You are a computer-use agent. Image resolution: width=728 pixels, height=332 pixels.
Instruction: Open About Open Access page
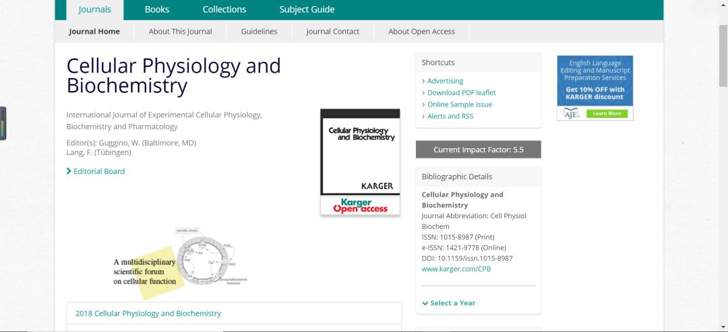(x=421, y=32)
